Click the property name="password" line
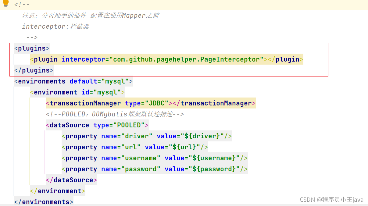Viewport: 368px width, 206px height. [x=155, y=169]
